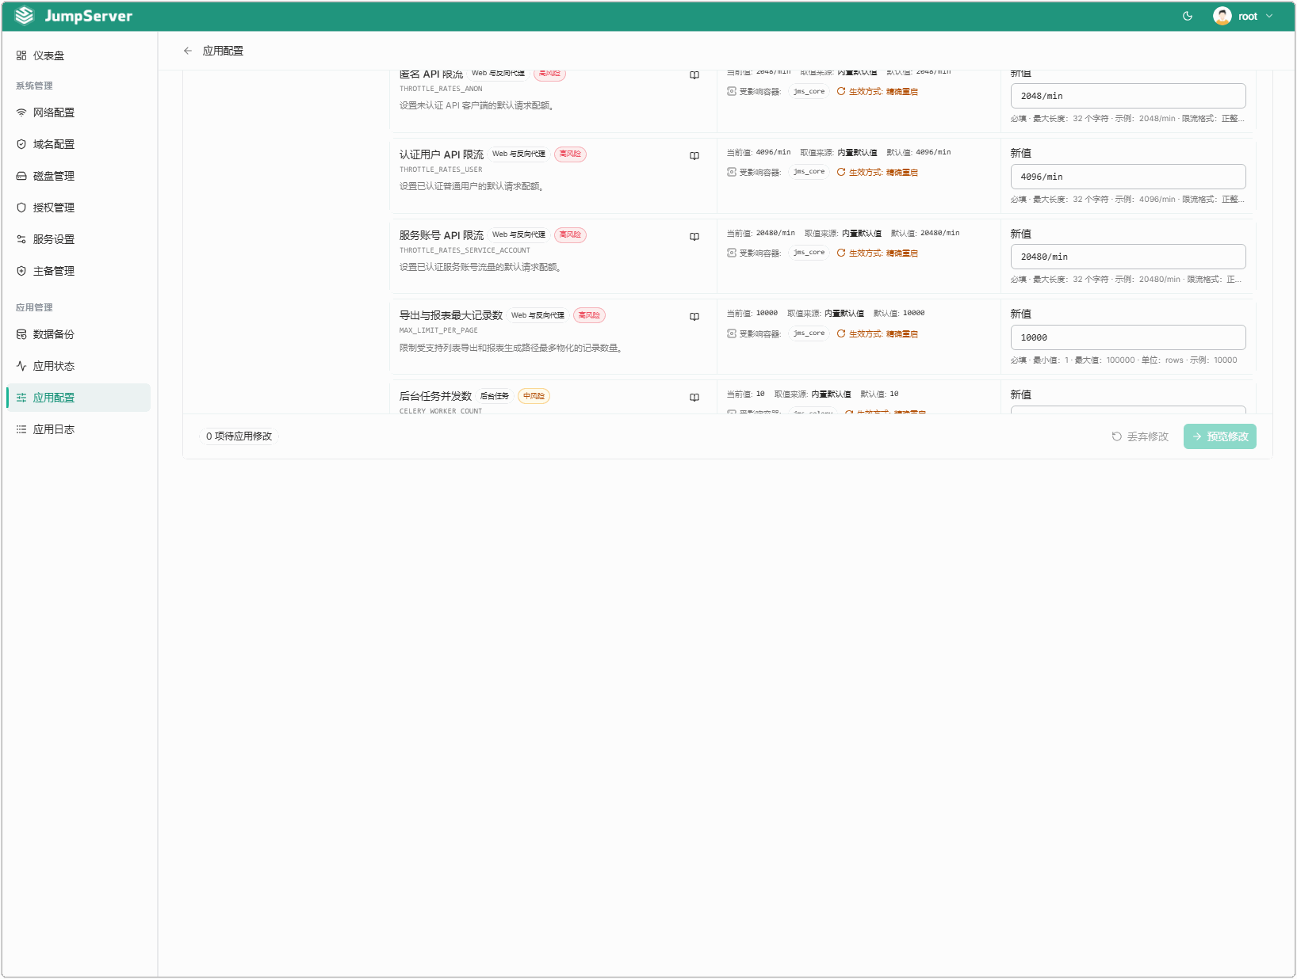Open docs book icon for 导出与报表最大记录数
This screenshot has height=979, width=1297.
(x=694, y=317)
